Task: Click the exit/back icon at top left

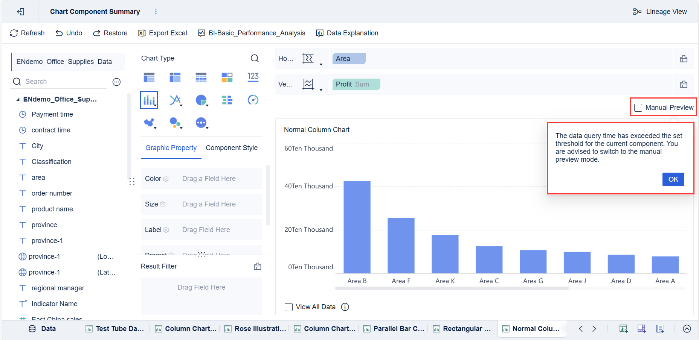Action: point(21,12)
